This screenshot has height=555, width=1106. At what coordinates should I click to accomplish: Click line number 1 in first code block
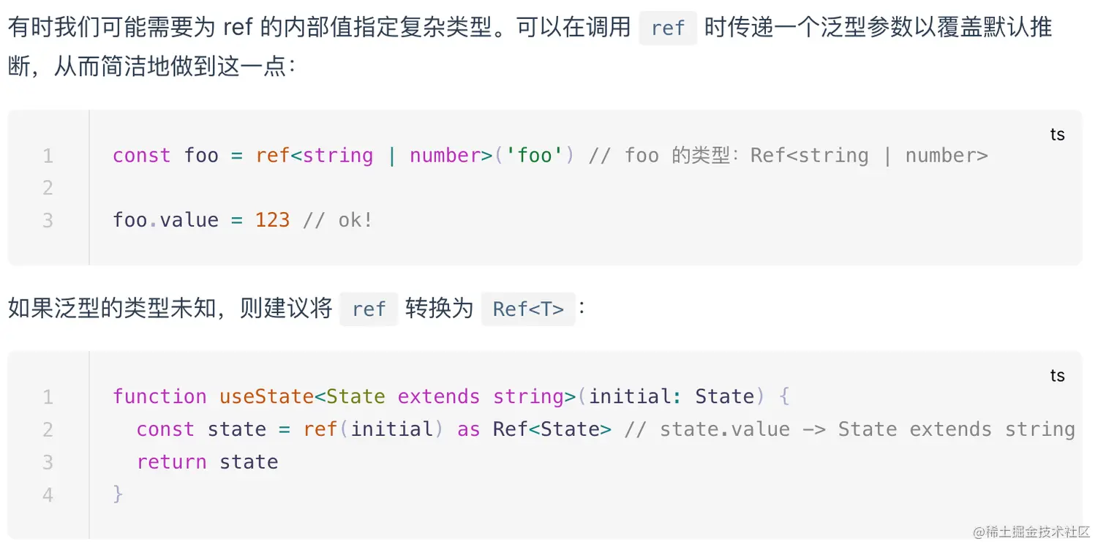(48, 156)
